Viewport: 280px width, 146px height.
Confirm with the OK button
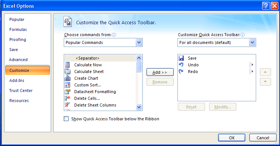point(232,138)
